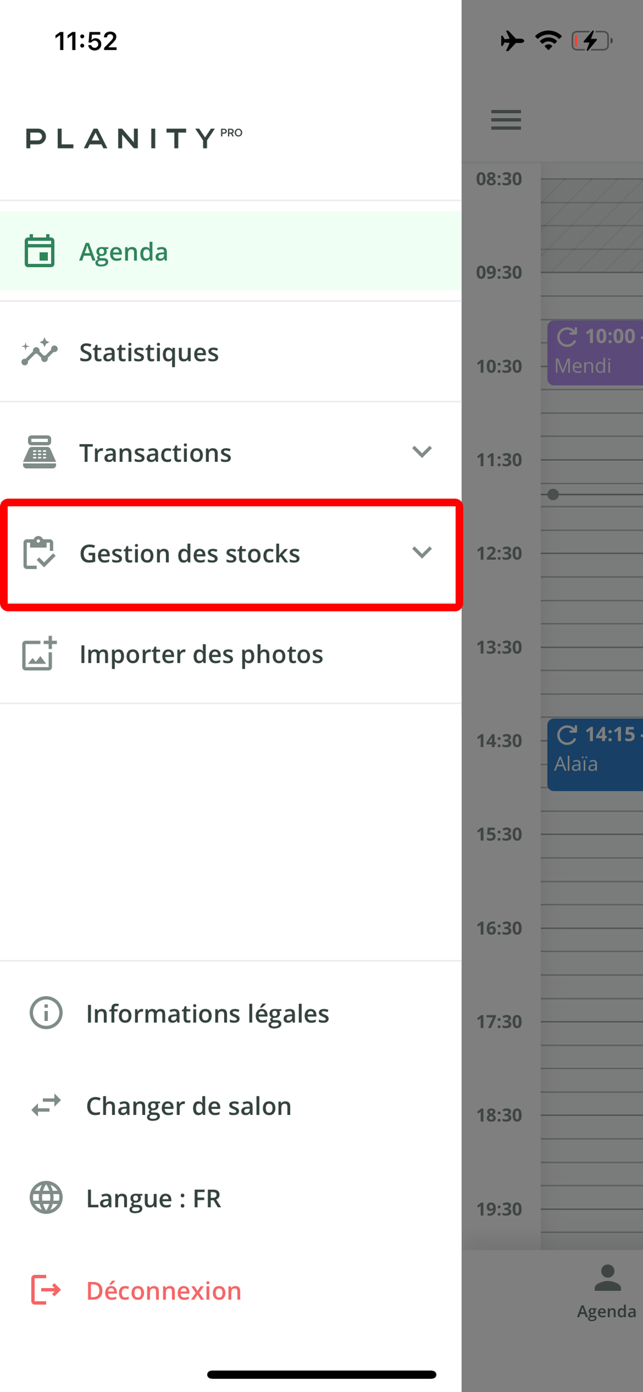The image size is (643, 1392).
Task: Tap the Gestion des stocks clipboard icon
Action: [x=40, y=553]
